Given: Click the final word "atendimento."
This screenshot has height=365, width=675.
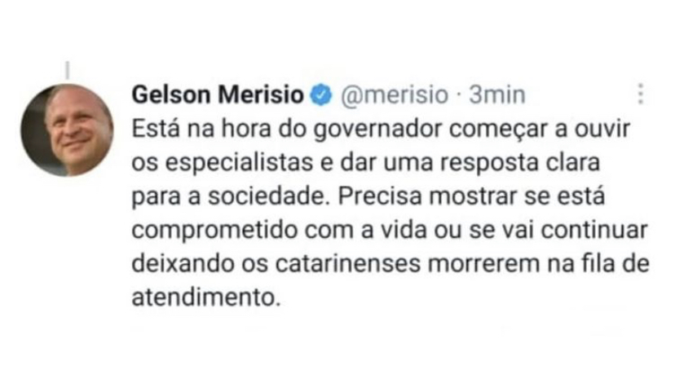Looking at the screenshot, I should click(x=205, y=297).
